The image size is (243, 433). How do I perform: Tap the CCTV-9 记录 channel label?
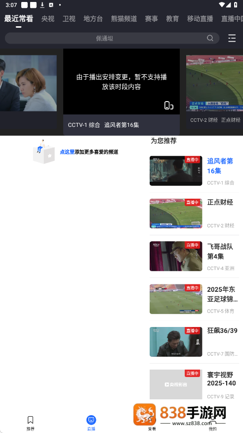pyautogui.click(x=221, y=396)
